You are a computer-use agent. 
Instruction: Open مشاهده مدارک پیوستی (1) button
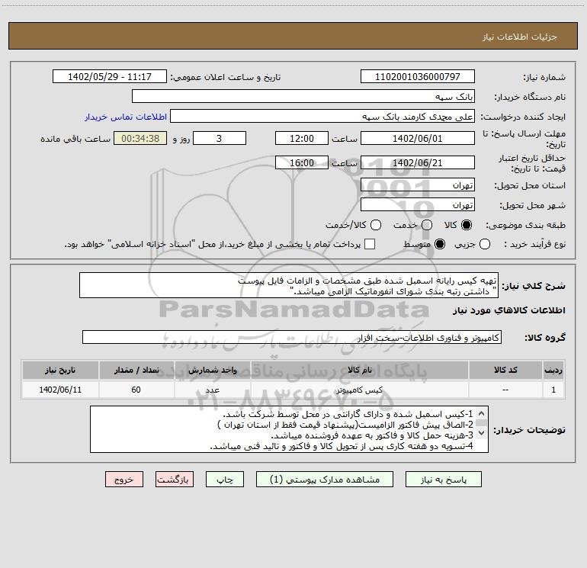(325, 480)
